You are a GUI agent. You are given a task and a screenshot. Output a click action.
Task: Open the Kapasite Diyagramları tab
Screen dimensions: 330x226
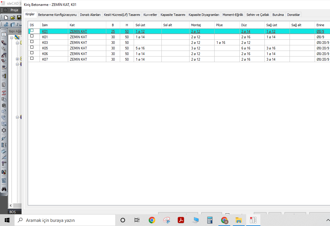click(204, 15)
